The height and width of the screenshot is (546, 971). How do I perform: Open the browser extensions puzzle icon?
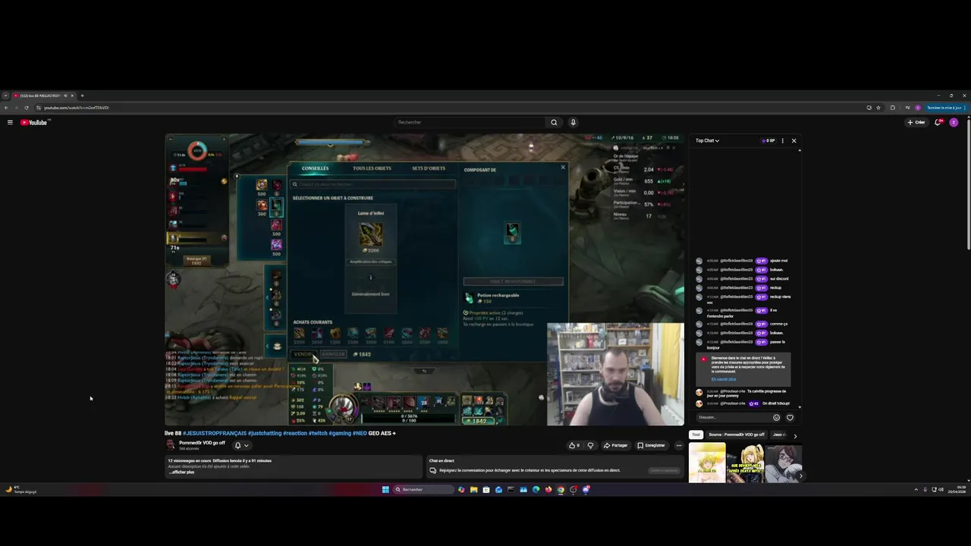[893, 108]
